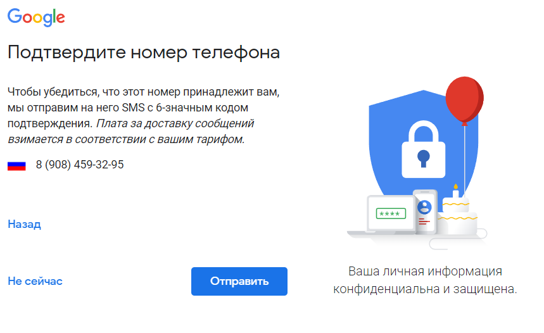Screen dimensions: 544x333
Task: Click the Russian flag icon
Action: pyautogui.click(x=16, y=165)
